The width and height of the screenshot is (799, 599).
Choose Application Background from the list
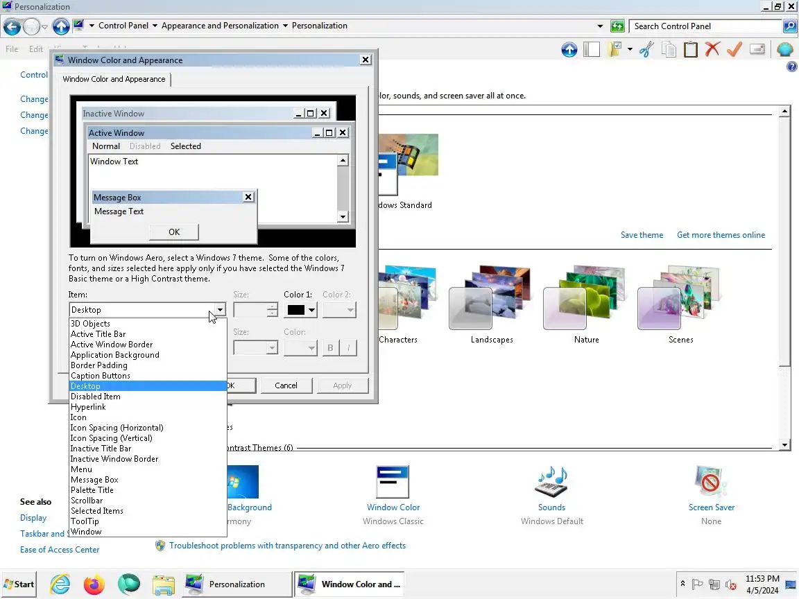point(148,355)
